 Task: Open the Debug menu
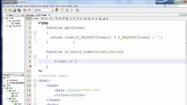(45, 6)
